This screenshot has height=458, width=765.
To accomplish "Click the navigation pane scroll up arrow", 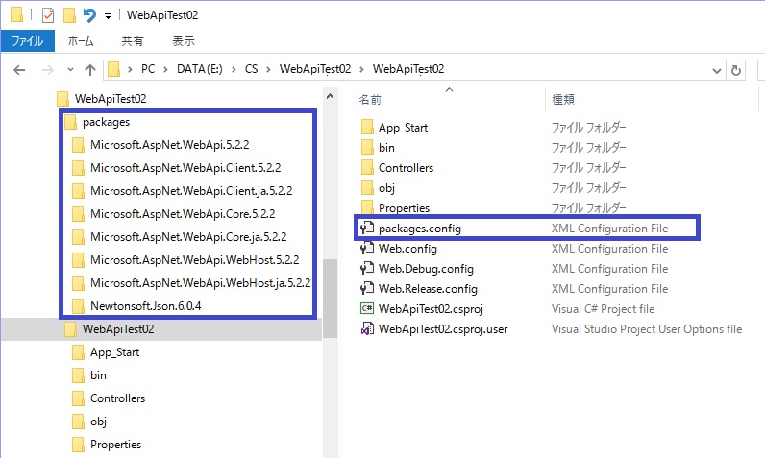I will 331,96.
